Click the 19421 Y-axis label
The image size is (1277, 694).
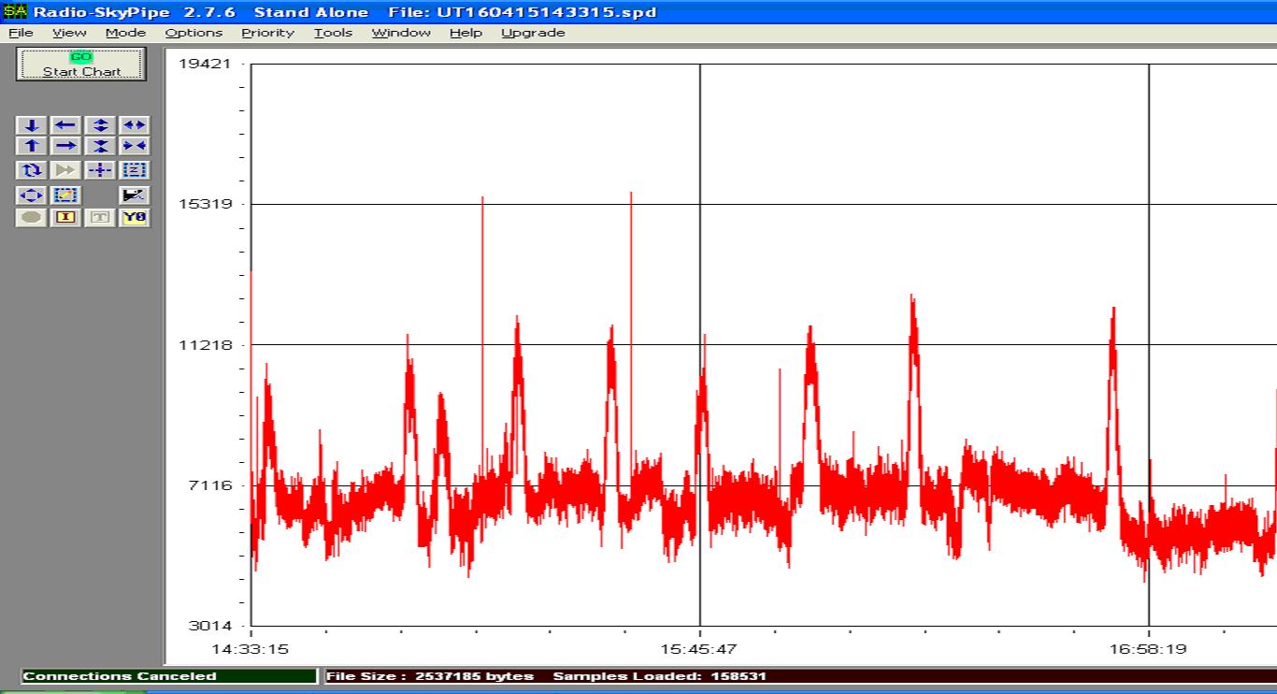click(206, 64)
